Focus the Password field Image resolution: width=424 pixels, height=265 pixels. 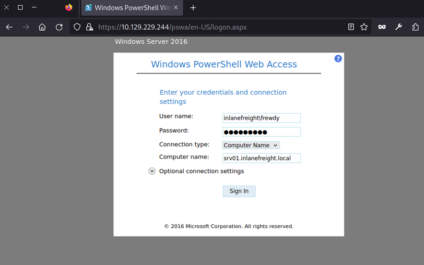[x=261, y=132]
